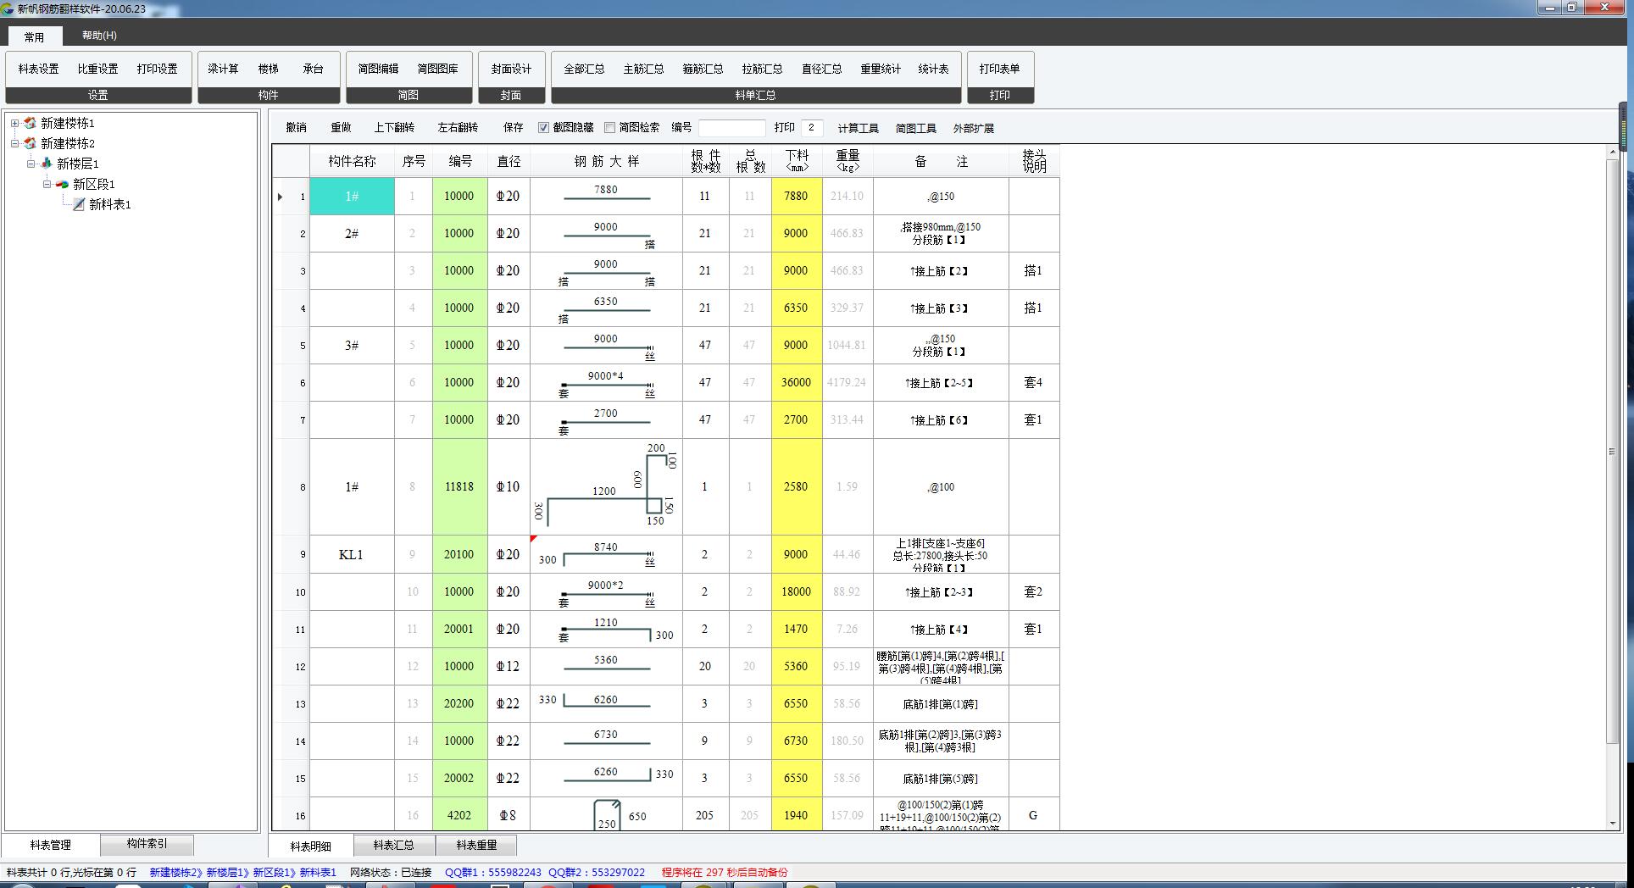Show 箍筋汇总 summary
The image size is (1634, 888).
pyautogui.click(x=703, y=69)
